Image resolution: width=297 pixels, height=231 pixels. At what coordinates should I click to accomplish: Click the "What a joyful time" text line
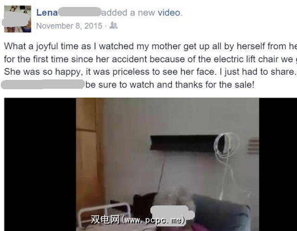(x=150, y=46)
